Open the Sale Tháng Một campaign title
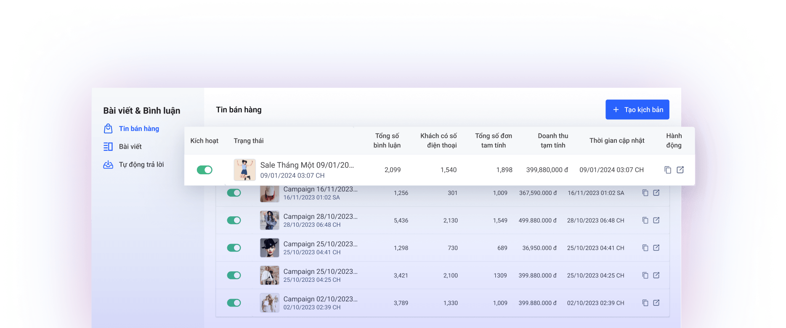The width and height of the screenshot is (786, 328). (x=307, y=165)
